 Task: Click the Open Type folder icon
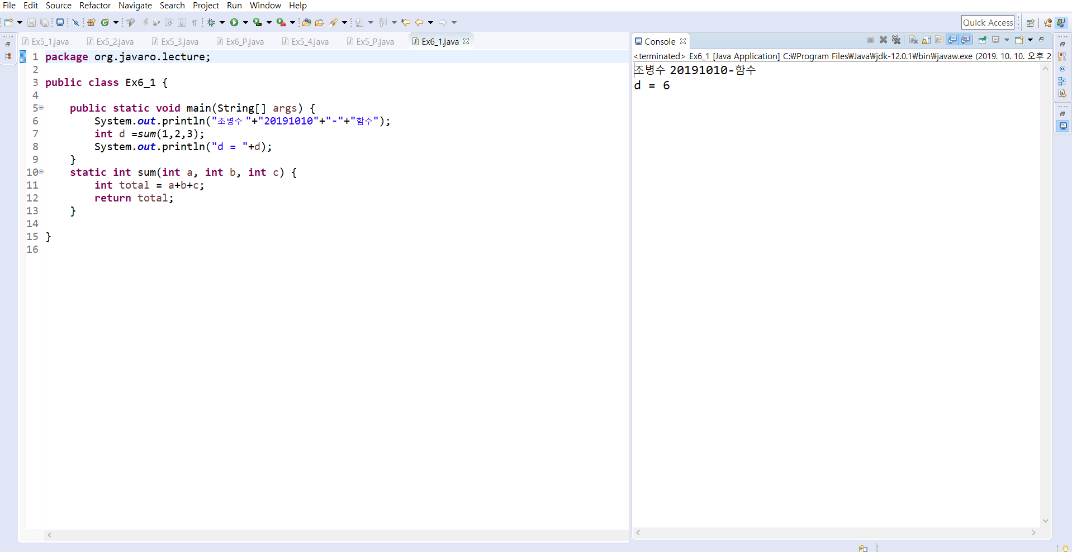(306, 22)
